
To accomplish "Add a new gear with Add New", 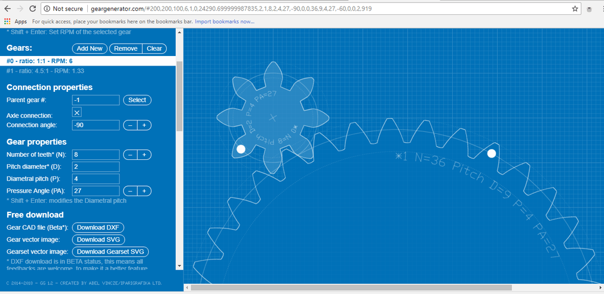I will [90, 48].
